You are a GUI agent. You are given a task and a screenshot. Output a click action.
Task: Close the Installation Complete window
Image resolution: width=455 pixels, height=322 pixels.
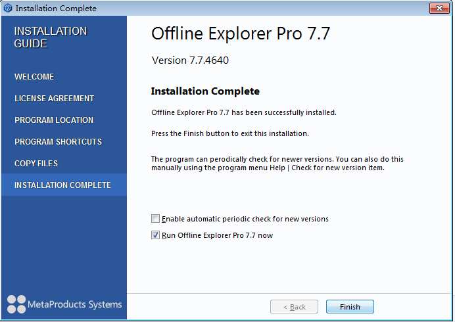coord(439,8)
